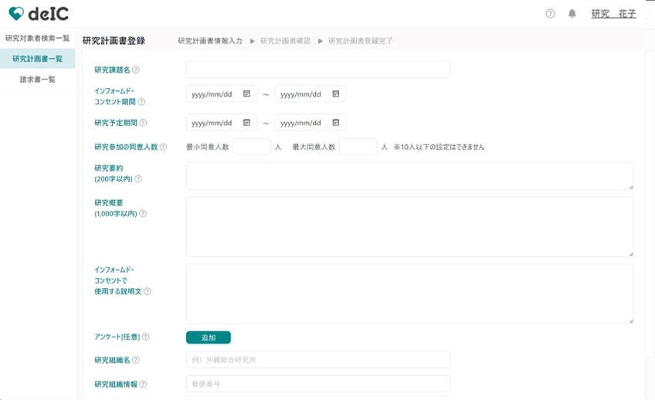
Task: Open 請求書一覧 in the sidebar
Action: pyautogui.click(x=38, y=80)
